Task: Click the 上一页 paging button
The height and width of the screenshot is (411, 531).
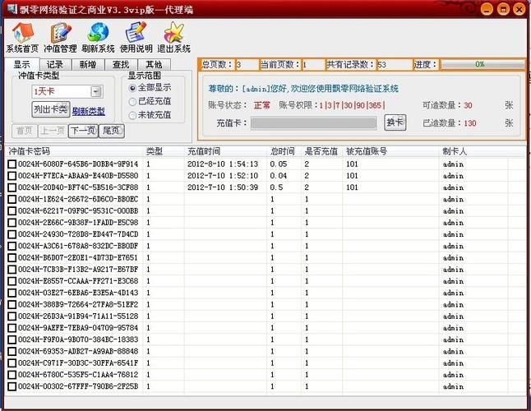Action: pos(53,131)
